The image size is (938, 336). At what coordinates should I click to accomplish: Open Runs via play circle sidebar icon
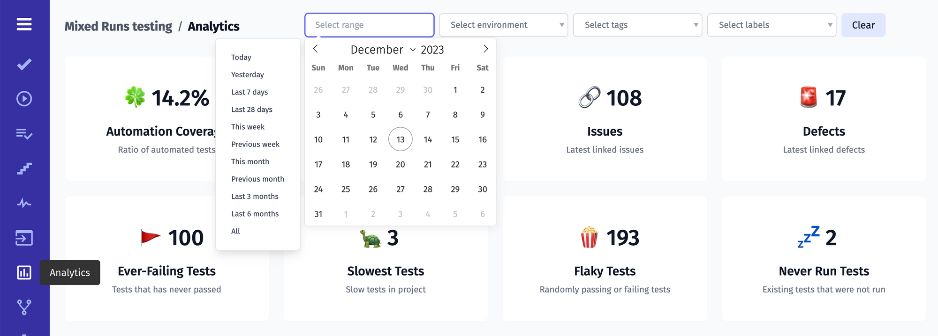pos(24,99)
